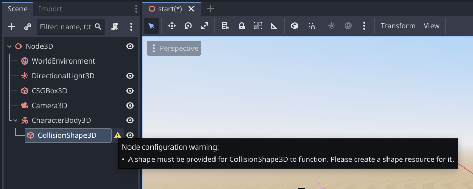Toggle preview sunlight in toolbar
Image resolution: width=473 pixels, height=189 pixels.
click(x=332, y=26)
